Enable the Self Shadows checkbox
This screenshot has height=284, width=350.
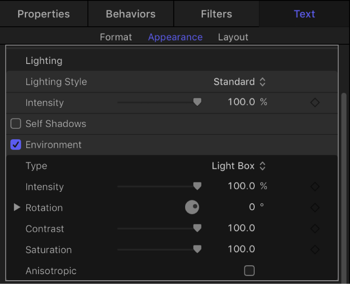click(x=16, y=124)
